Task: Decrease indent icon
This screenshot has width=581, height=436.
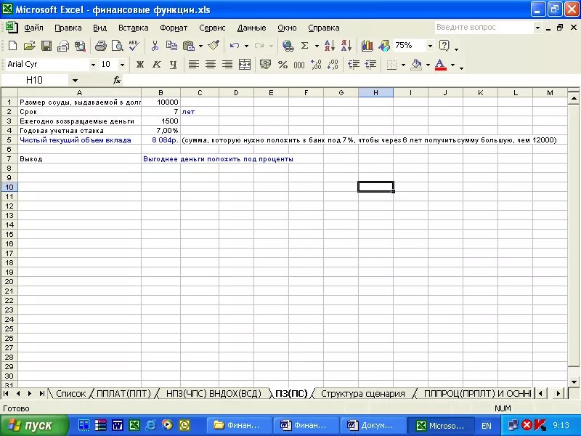Action: tap(354, 65)
